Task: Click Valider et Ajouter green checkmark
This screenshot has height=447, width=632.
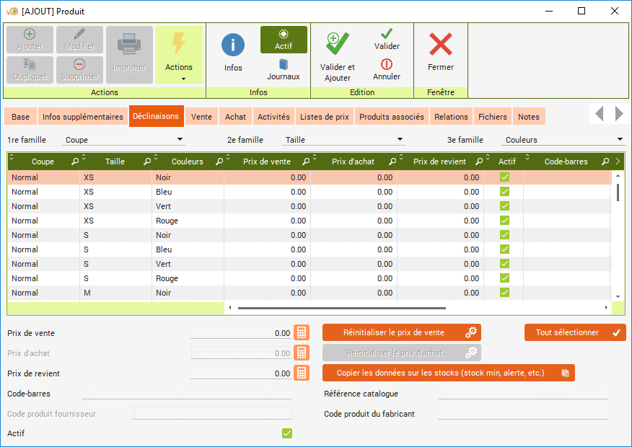Action: [337, 43]
